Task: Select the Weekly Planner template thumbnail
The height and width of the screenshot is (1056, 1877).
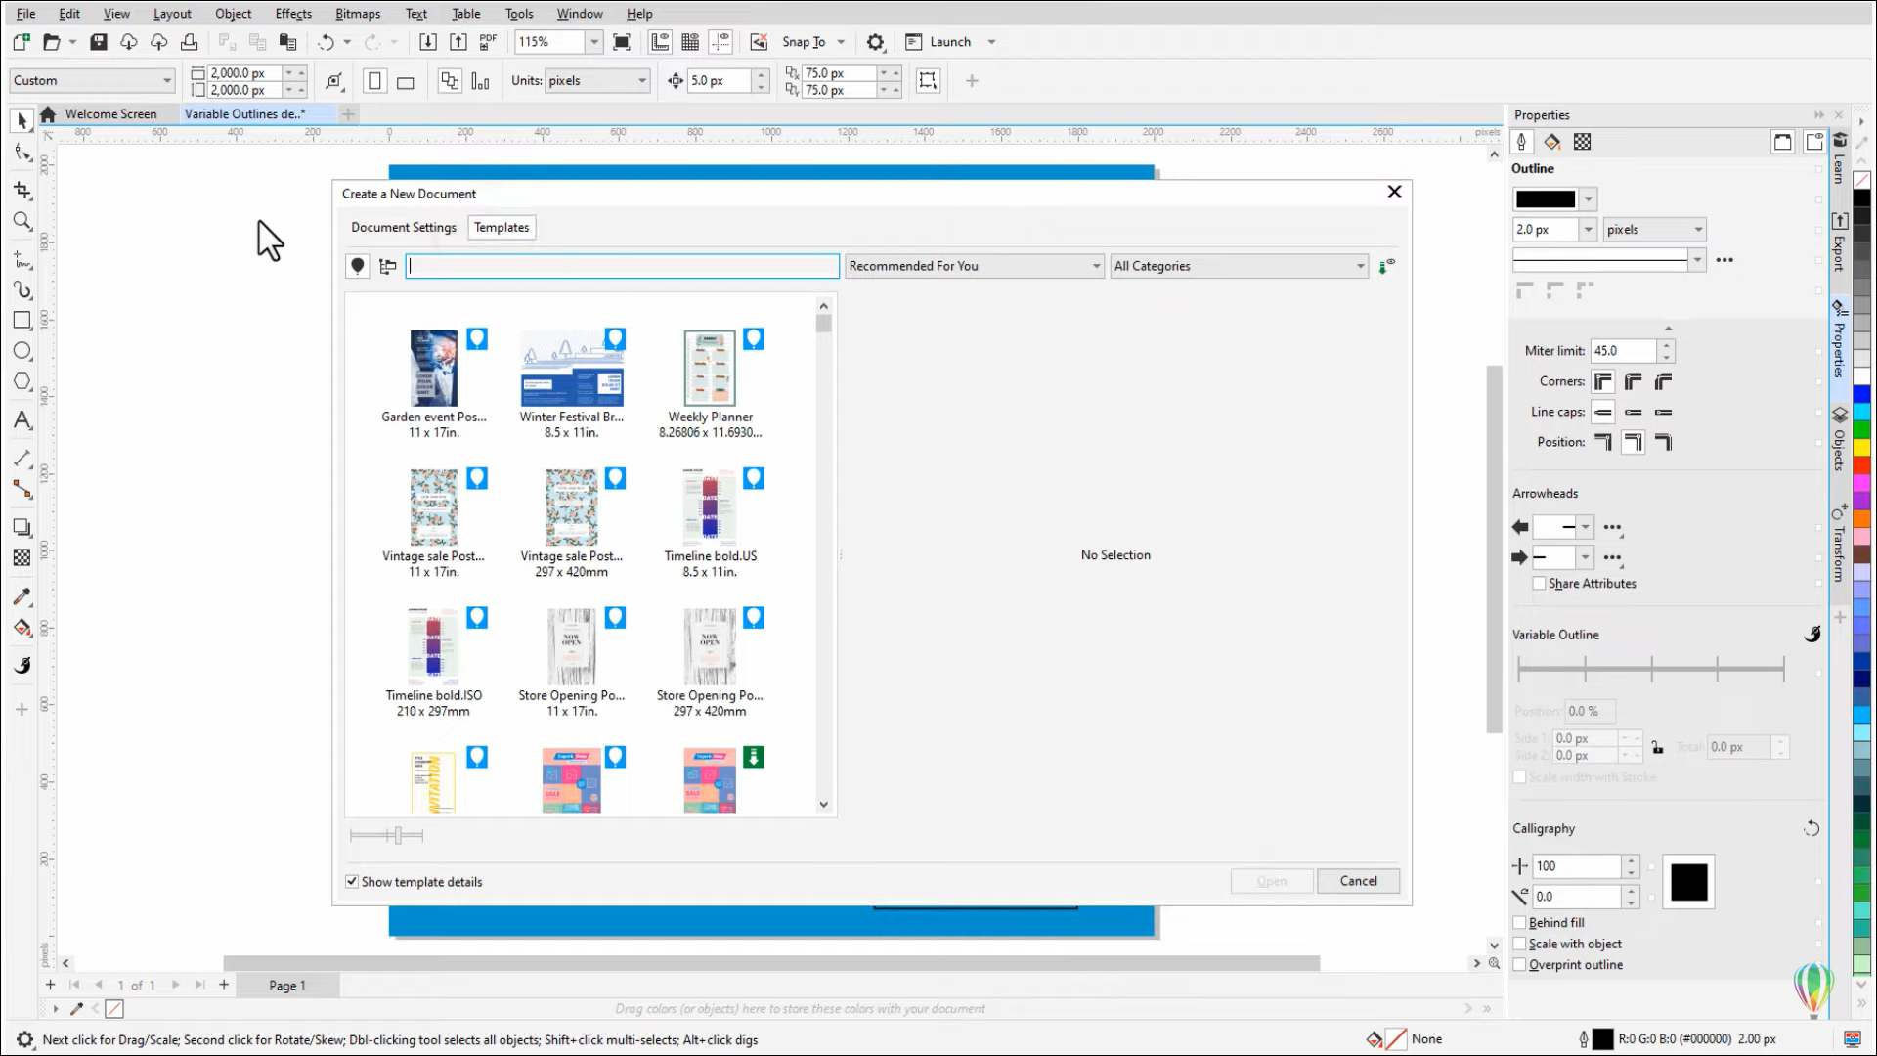Action: click(x=711, y=368)
